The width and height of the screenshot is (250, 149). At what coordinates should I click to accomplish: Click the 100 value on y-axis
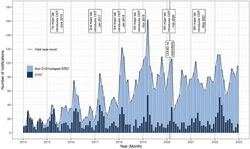pos(9,63)
